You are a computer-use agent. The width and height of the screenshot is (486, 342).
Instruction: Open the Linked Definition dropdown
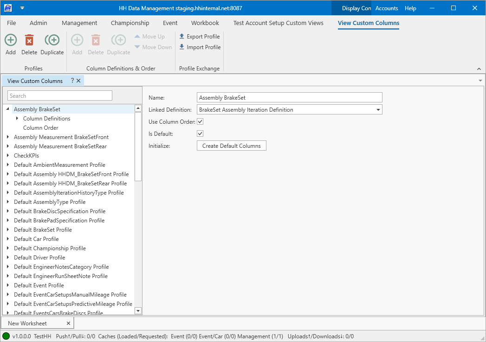(378, 110)
